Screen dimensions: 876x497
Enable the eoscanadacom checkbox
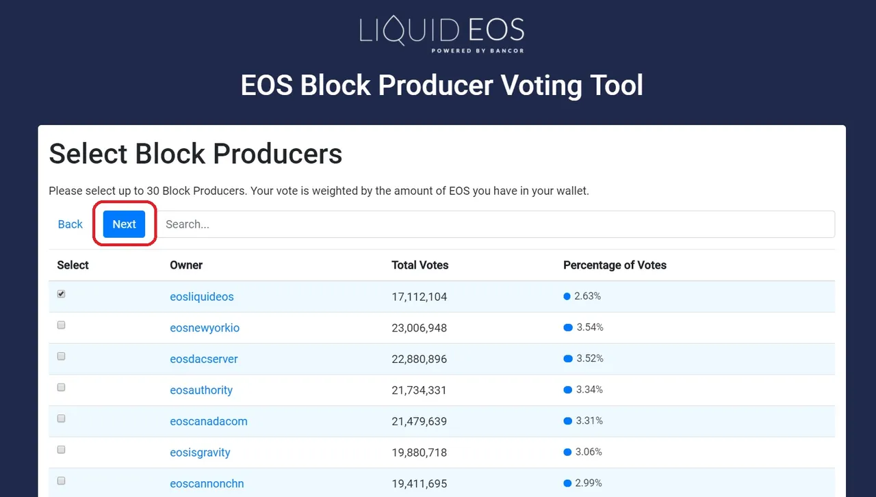61,418
